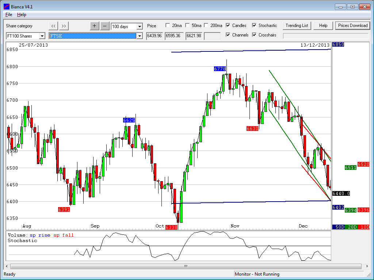Enable the 20ma moving average checkbox
This screenshot has height=280, width=374.
point(168,26)
